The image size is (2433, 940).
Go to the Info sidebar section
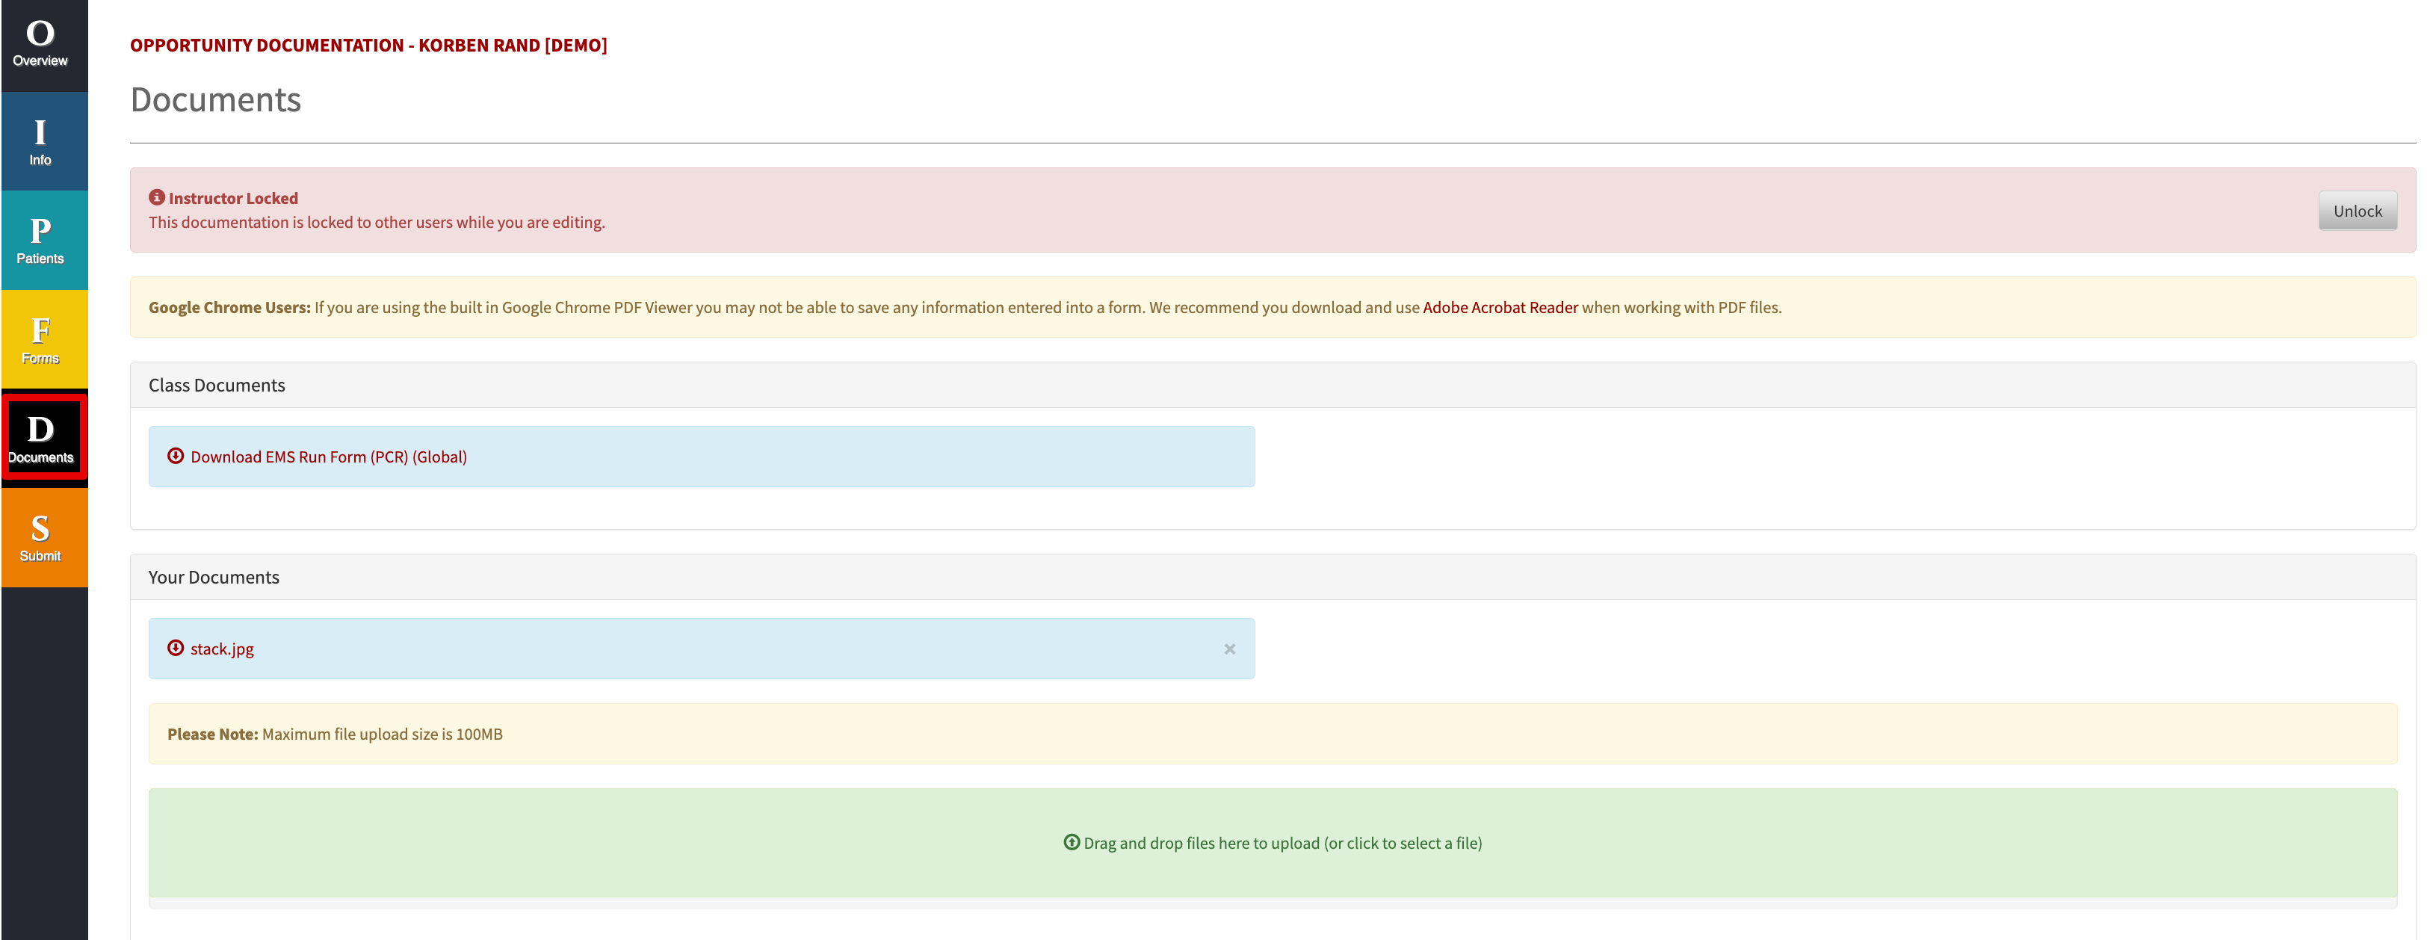[x=43, y=142]
